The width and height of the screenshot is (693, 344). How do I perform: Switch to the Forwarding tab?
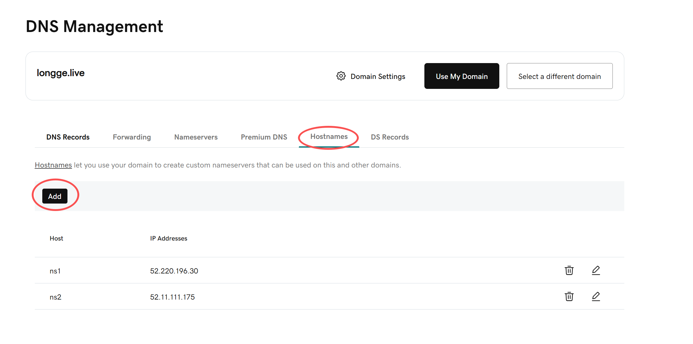[x=132, y=137]
